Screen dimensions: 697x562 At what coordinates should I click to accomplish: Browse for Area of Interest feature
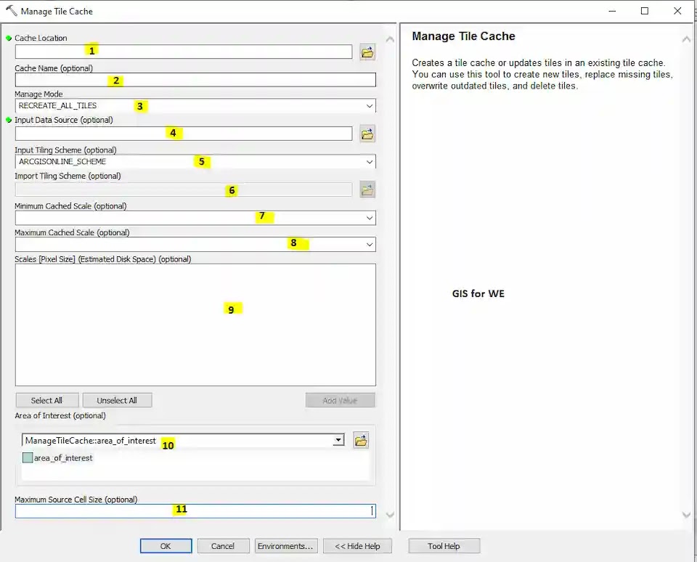(x=361, y=441)
